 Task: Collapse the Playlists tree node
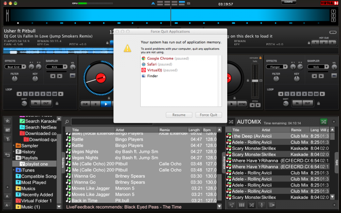coord(14,158)
